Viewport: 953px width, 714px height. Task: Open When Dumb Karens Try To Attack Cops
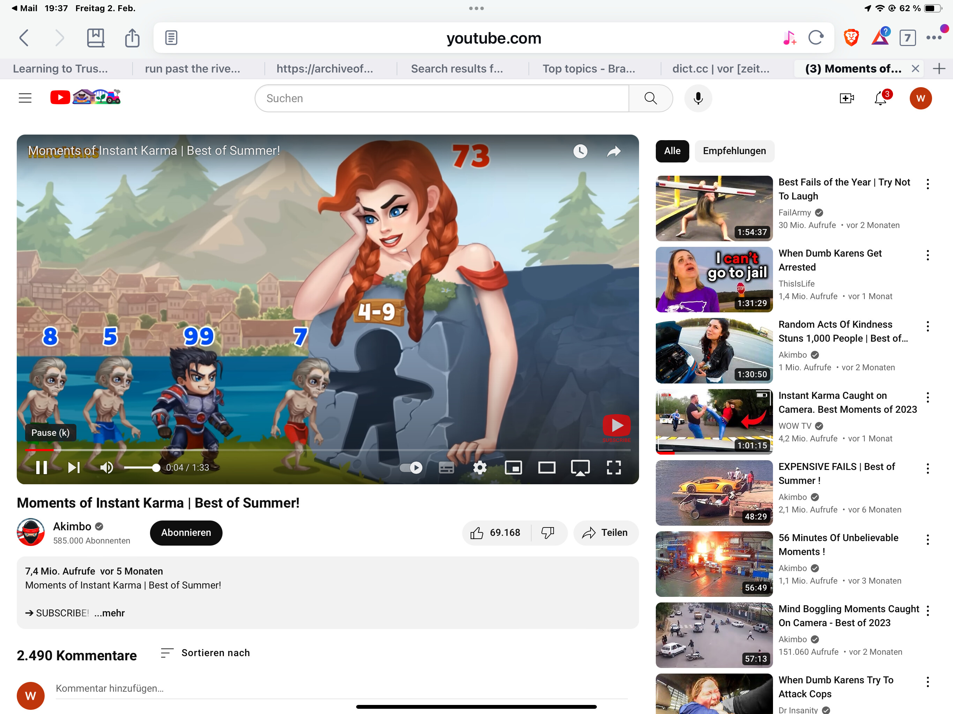[835, 687]
